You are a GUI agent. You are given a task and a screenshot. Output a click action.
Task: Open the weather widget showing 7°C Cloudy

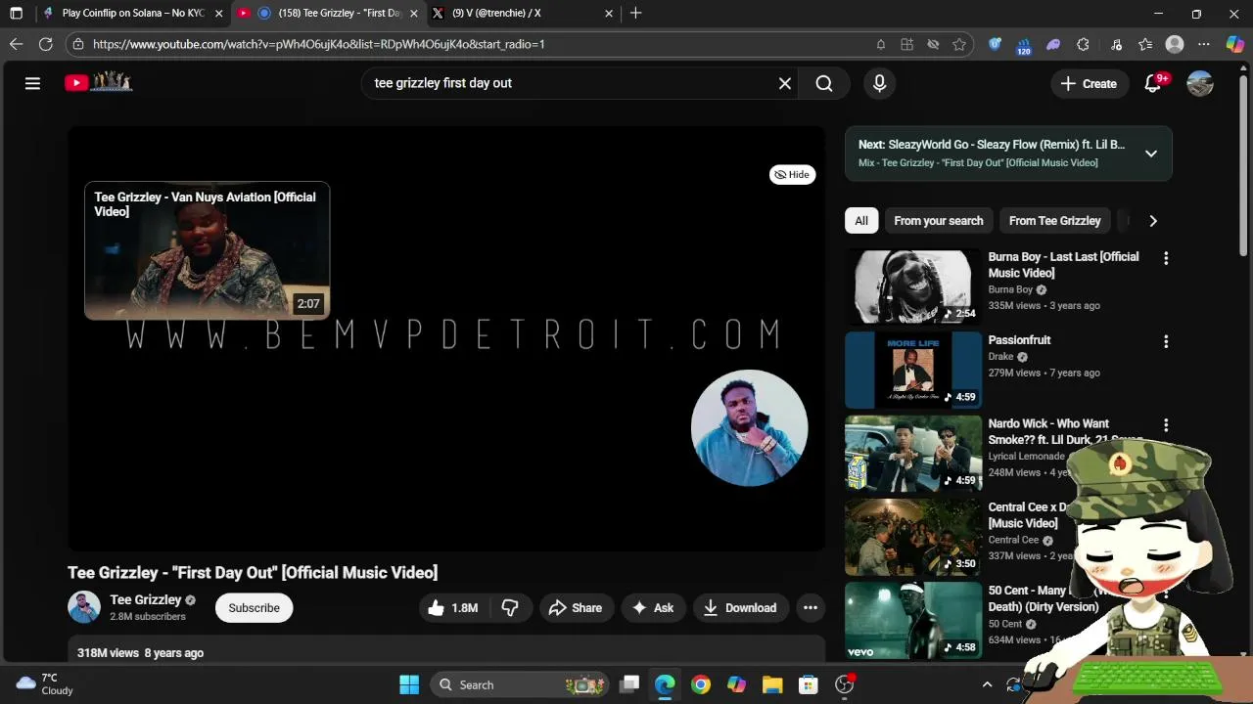tap(45, 684)
